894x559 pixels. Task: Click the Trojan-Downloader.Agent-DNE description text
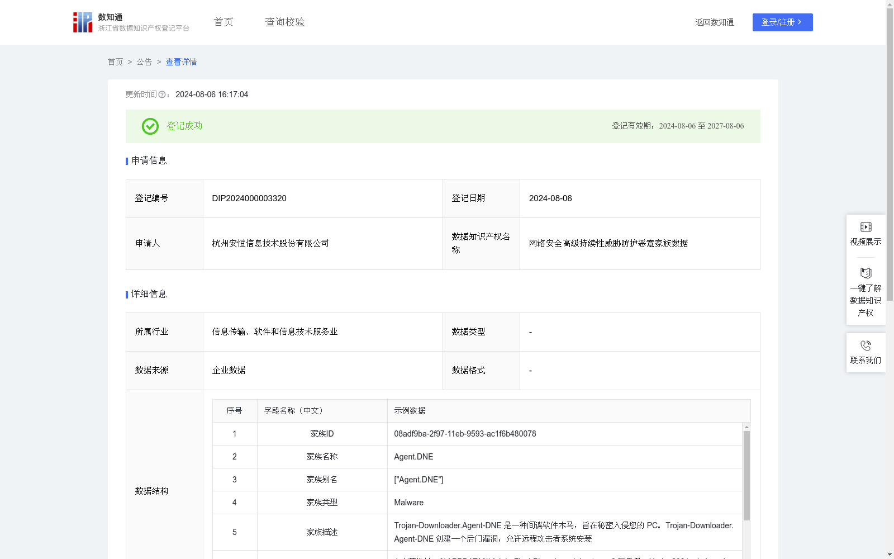(564, 532)
